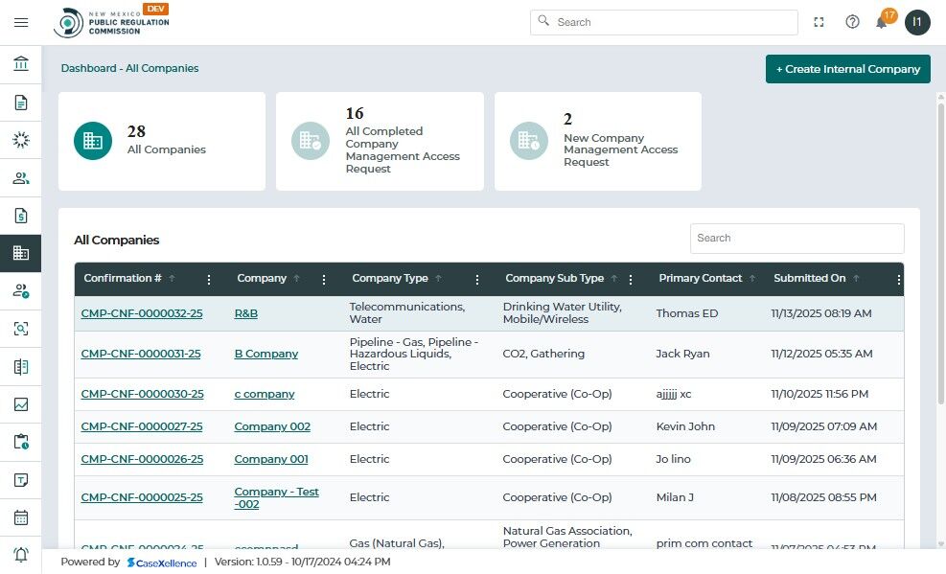Click the bank building sidebar icon
Viewport: 946px width, 574px height.
click(21, 64)
